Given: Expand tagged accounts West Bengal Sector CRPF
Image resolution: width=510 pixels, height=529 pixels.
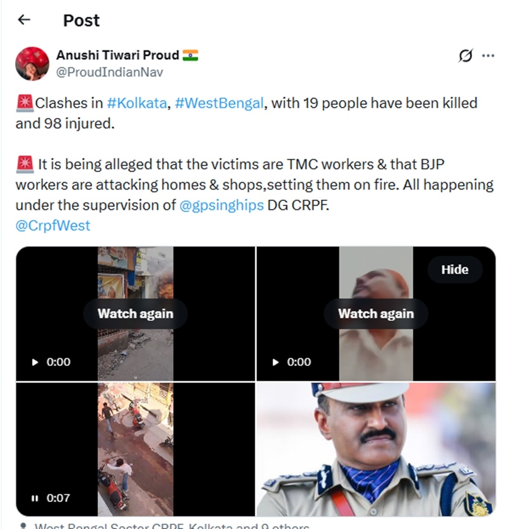Looking at the screenshot, I should 172,526.
